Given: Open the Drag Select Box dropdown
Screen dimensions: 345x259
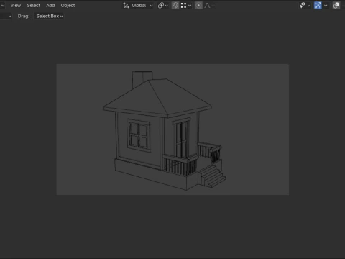Looking at the screenshot, I should pos(50,16).
